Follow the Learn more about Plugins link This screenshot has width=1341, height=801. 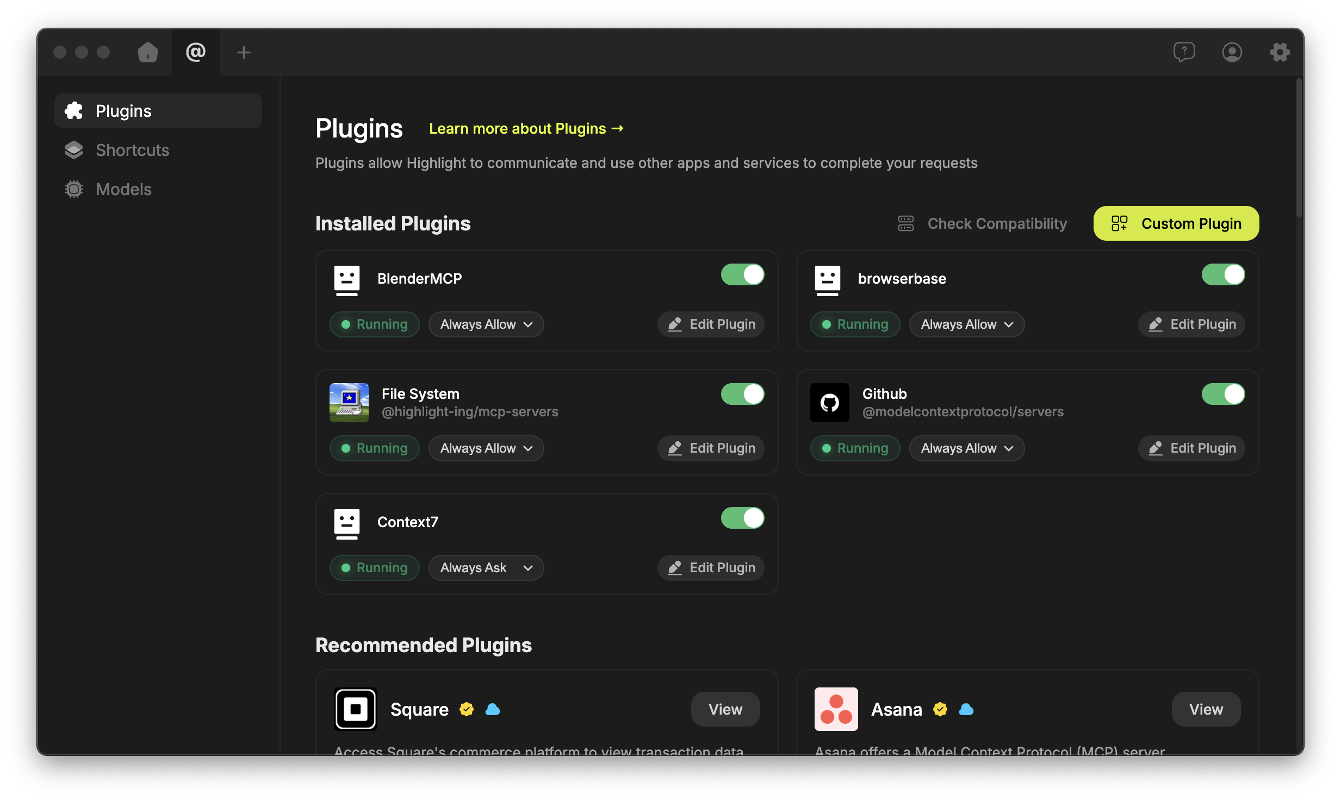point(526,129)
